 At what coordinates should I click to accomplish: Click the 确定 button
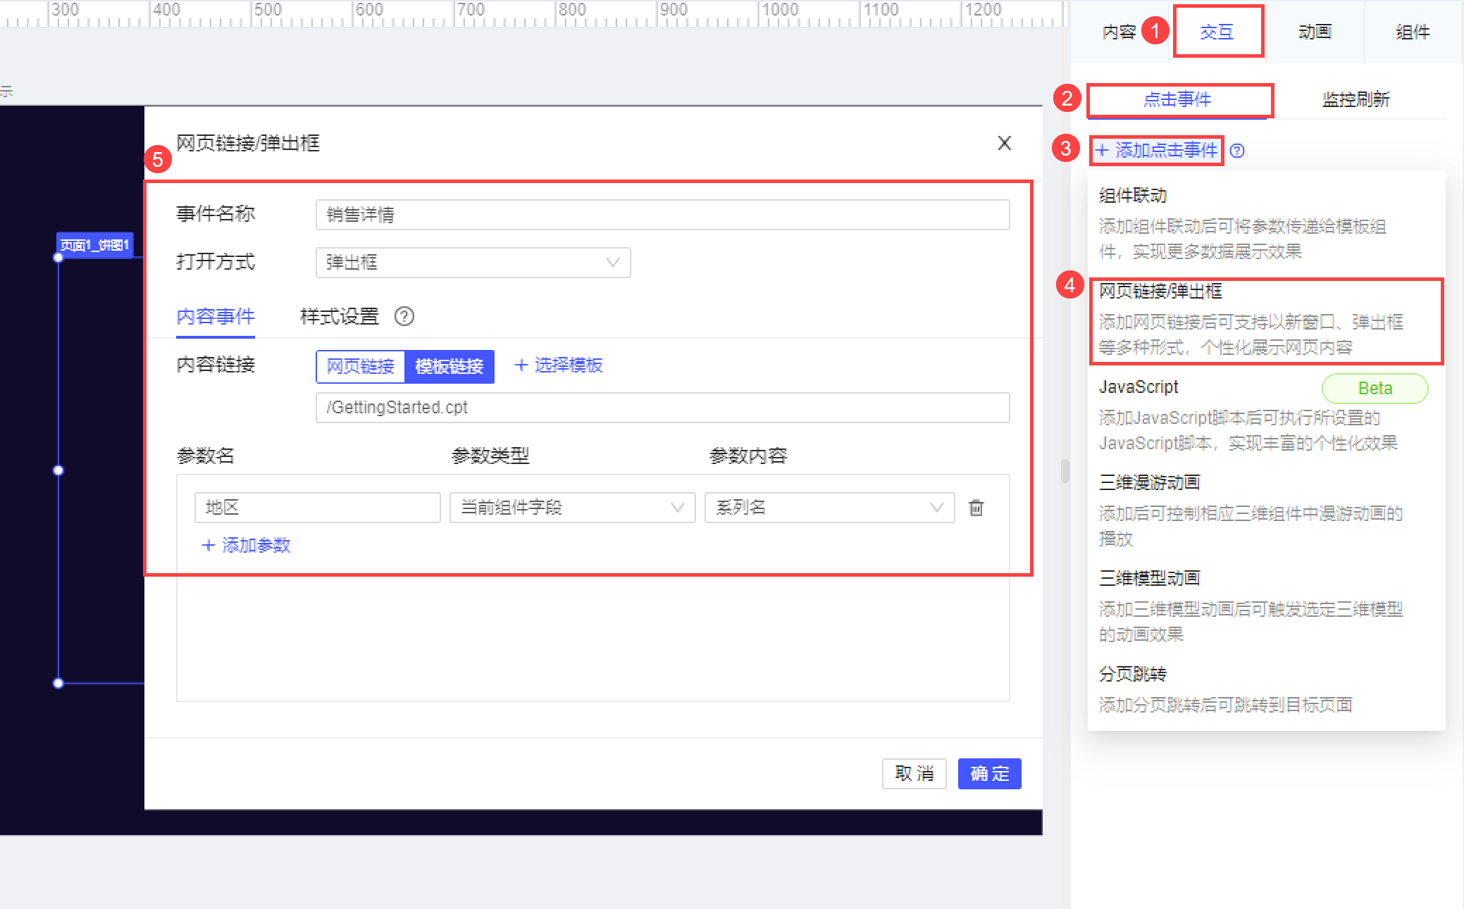(989, 774)
